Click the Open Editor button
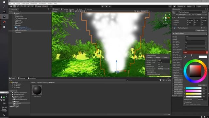The height and width of the screenshot is (118, 209). coord(201,30)
